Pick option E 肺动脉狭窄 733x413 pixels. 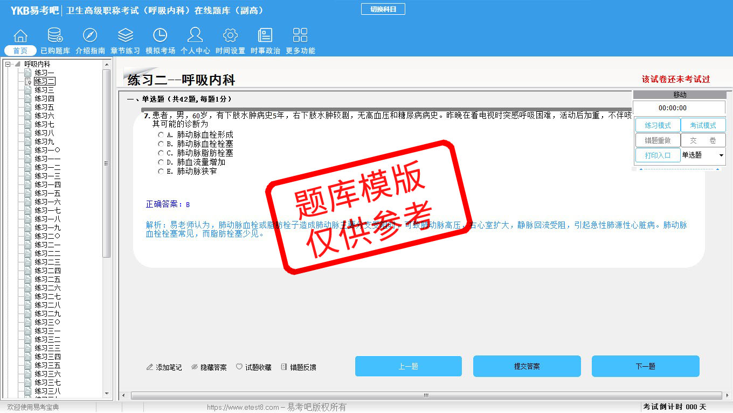coord(161,172)
